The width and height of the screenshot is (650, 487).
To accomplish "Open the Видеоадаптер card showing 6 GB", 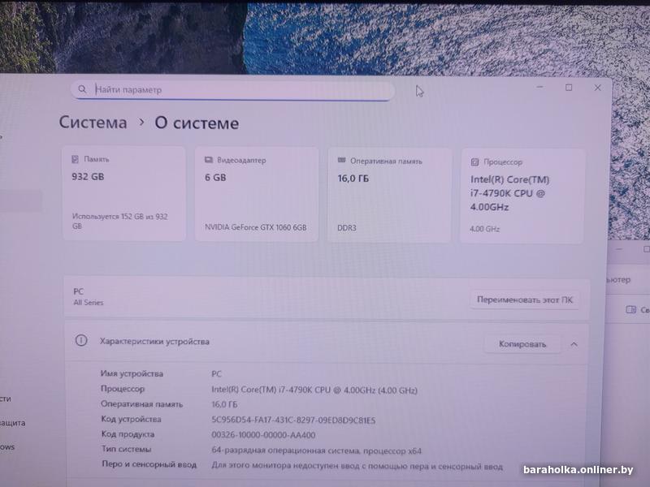I will (x=257, y=194).
